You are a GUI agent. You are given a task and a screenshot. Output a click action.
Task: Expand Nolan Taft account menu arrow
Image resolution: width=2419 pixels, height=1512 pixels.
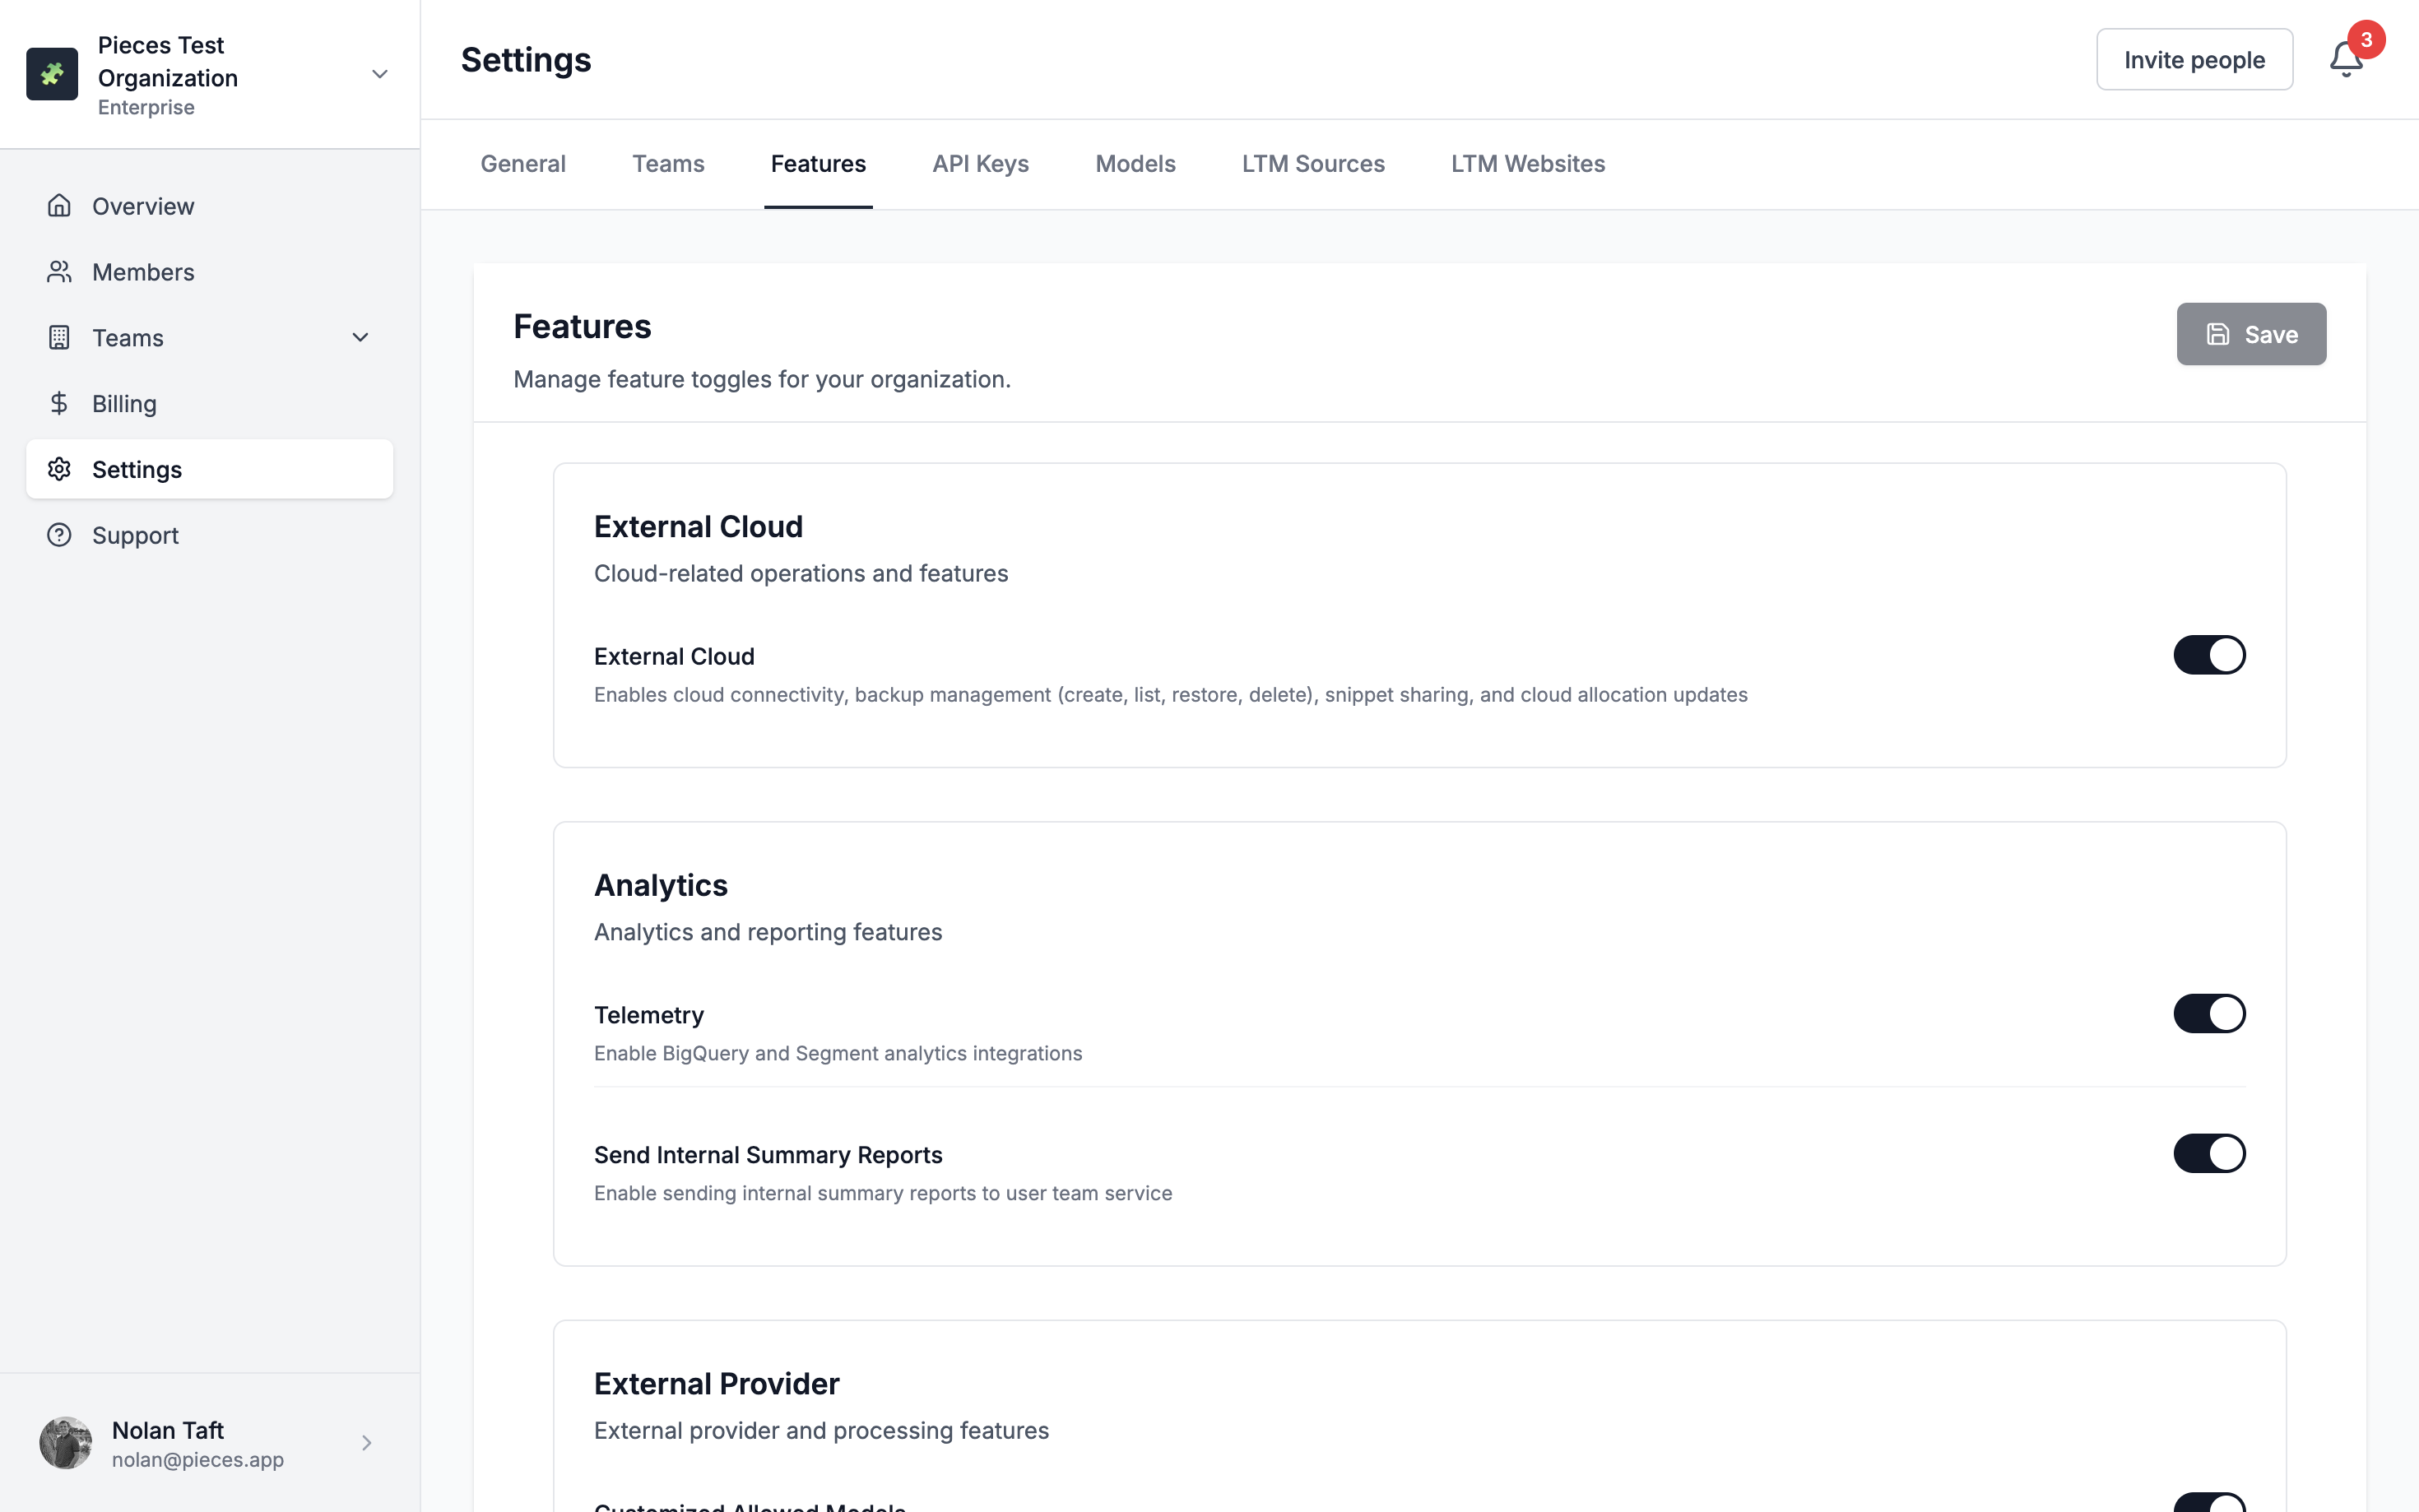click(x=366, y=1442)
